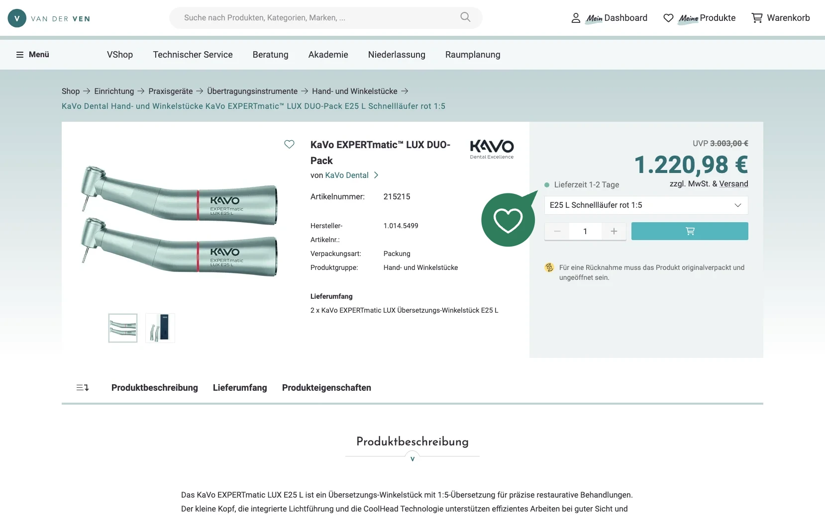Click the large green heart badge
The image size is (825, 515).
click(509, 219)
